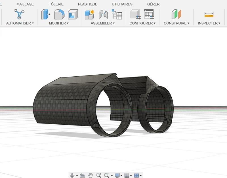Select the Measure ruler icon
227x178 pixels.
tap(209, 14)
